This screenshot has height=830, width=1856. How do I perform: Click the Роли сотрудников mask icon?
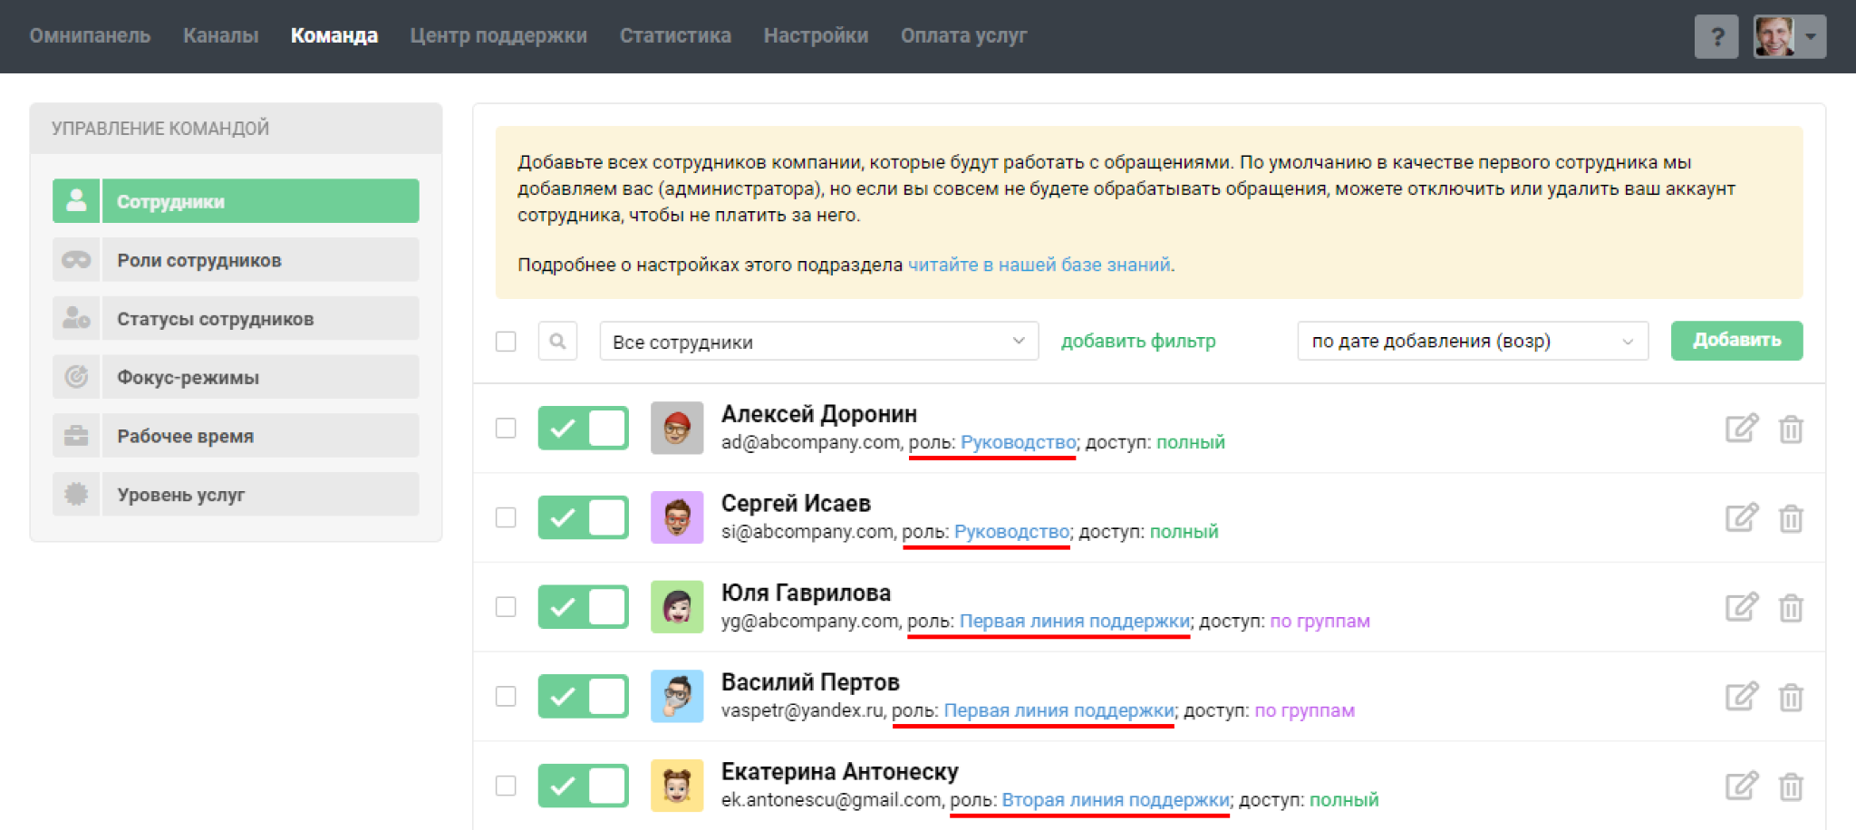tap(76, 260)
